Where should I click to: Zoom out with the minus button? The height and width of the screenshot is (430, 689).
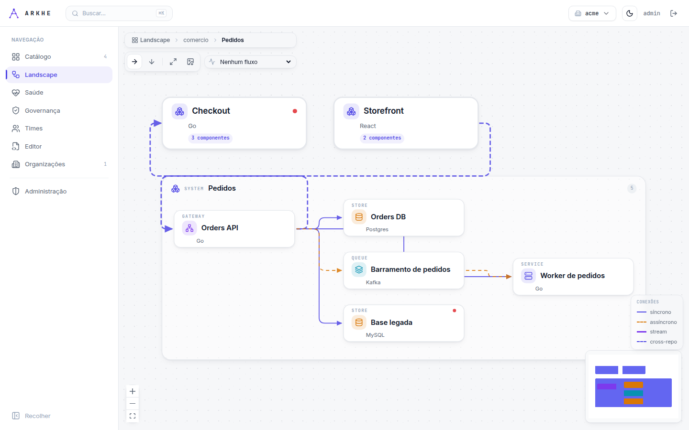coord(133,404)
